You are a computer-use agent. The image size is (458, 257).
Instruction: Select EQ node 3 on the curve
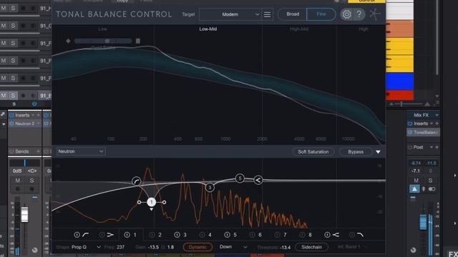210,187
